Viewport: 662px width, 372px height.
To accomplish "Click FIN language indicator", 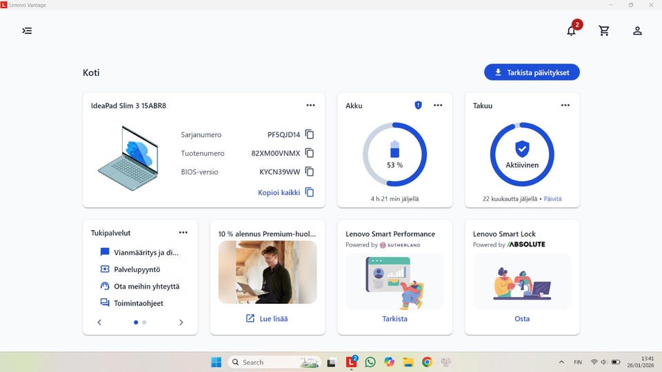I will coord(578,362).
